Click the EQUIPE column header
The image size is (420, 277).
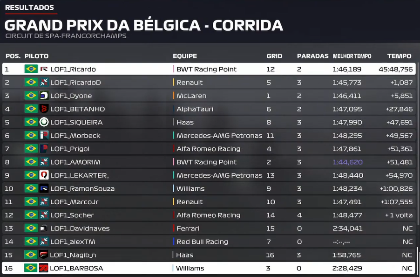tap(185, 56)
